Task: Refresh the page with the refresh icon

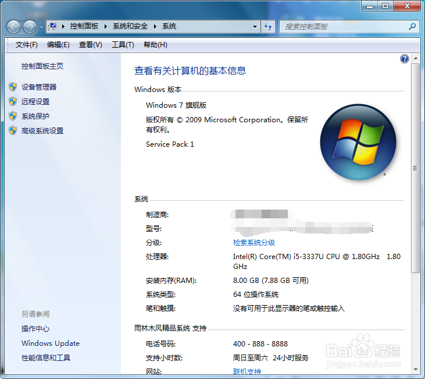Action: pos(268,27)
